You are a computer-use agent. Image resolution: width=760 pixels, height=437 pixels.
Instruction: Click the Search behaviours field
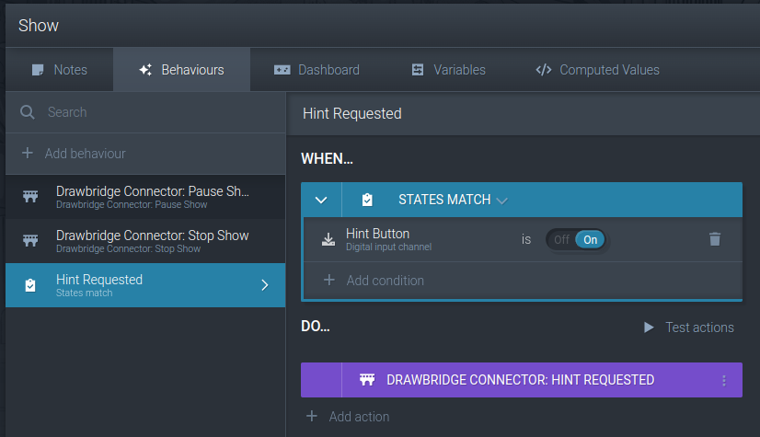[x=145, y=112]
